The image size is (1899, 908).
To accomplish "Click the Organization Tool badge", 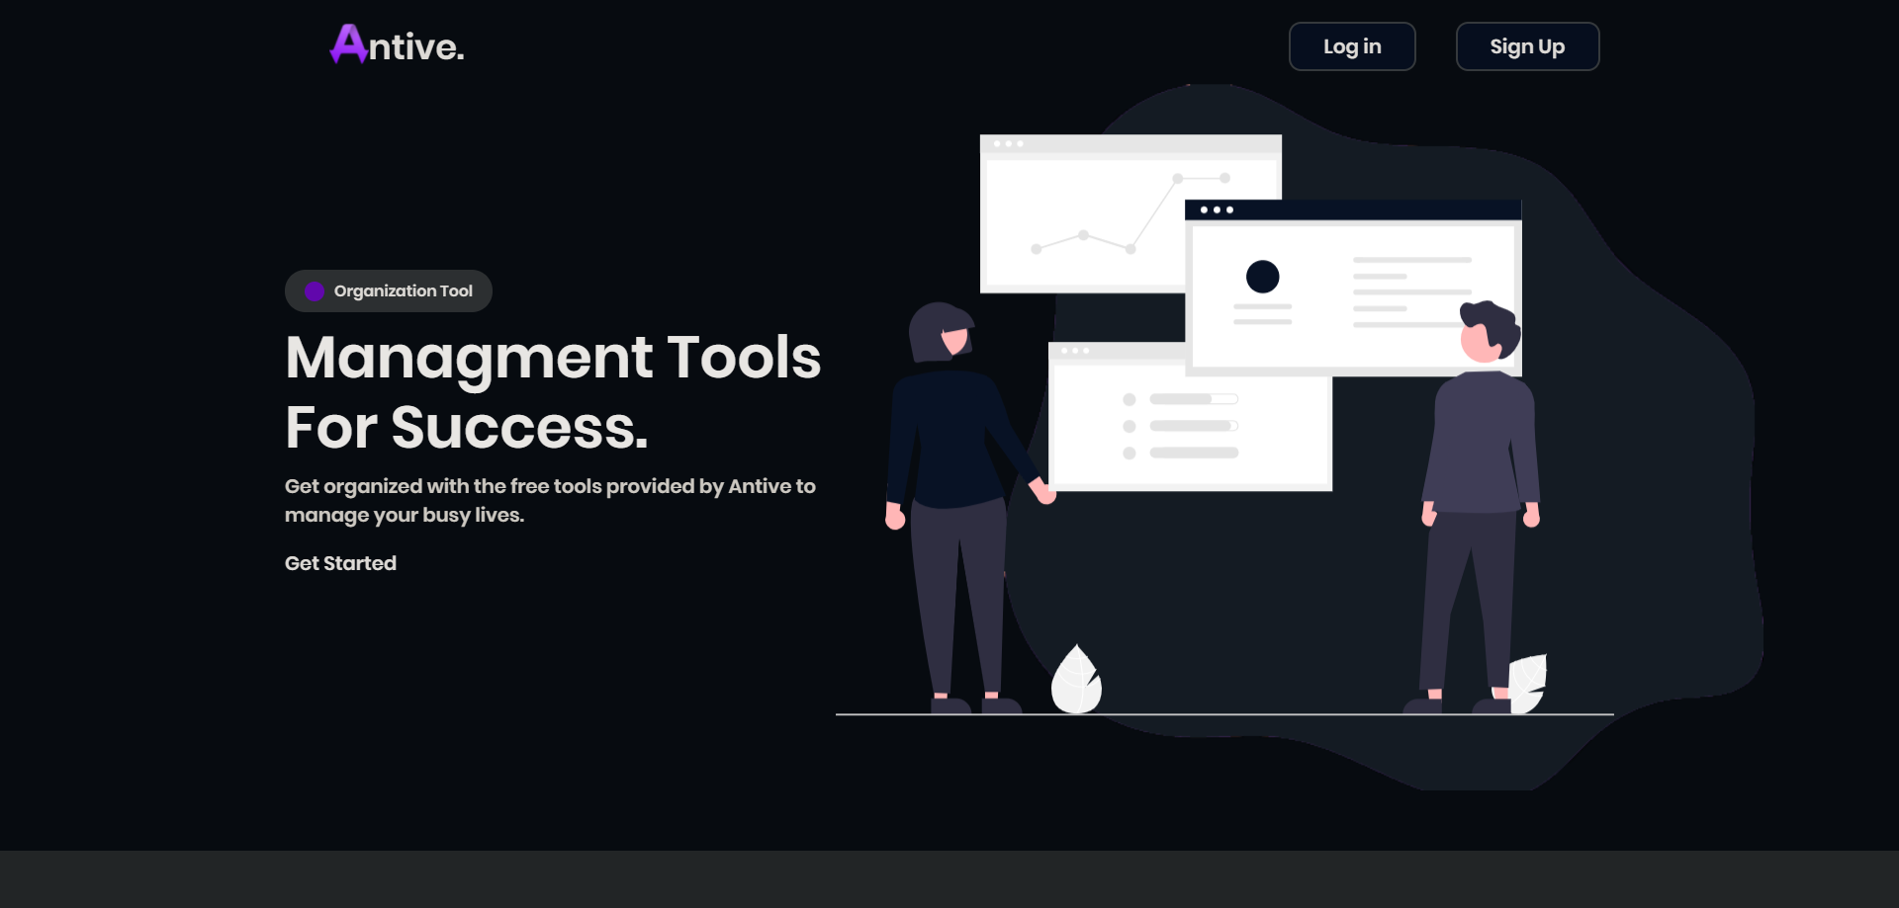I will (x=389, y=290).
